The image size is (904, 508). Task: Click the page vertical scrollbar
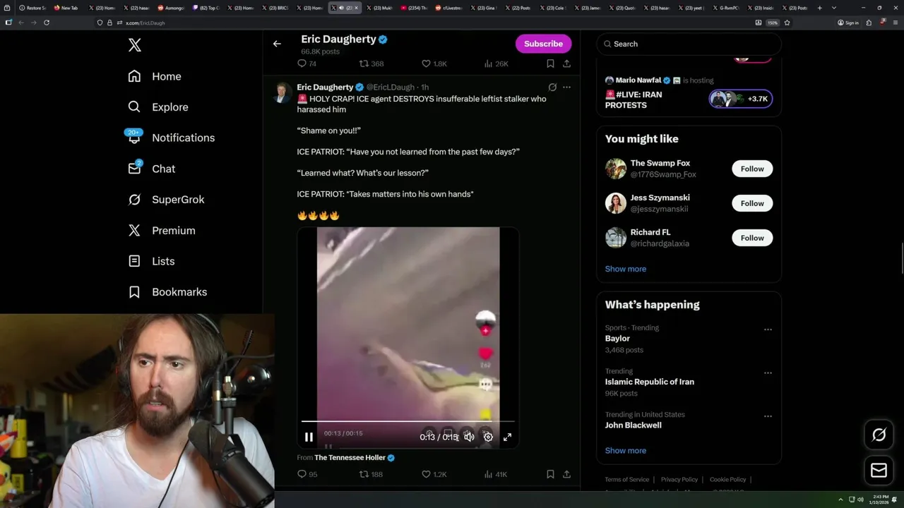[x=900, y=258]
